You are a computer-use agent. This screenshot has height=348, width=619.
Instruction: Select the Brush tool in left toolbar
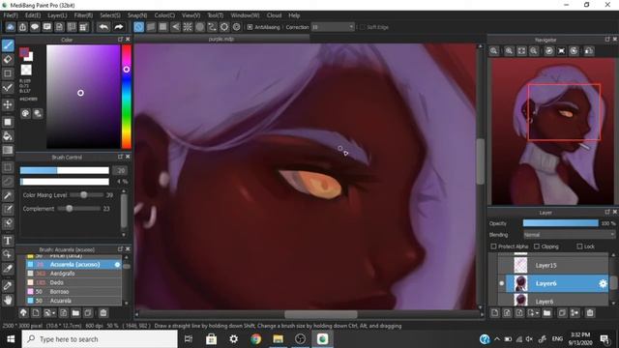(x=8, y=45)
